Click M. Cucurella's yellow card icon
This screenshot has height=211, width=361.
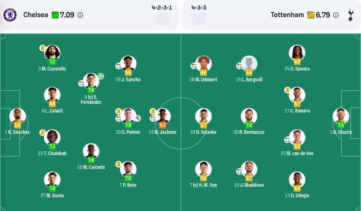coord(42,48)
